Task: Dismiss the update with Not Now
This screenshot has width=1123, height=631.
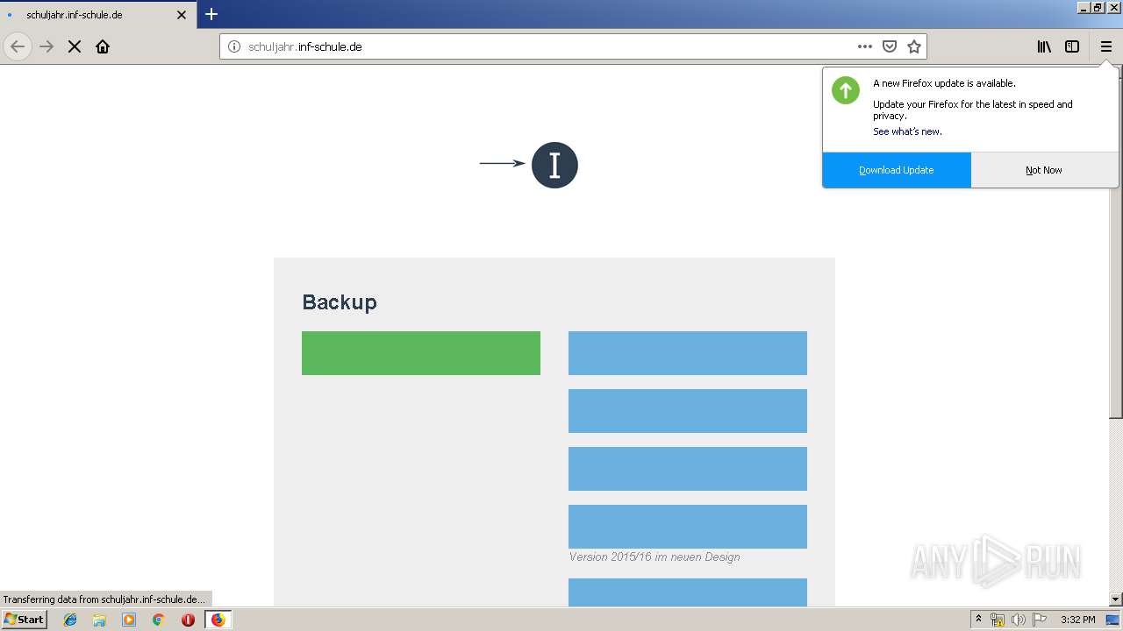Action: click(1044, 170)
